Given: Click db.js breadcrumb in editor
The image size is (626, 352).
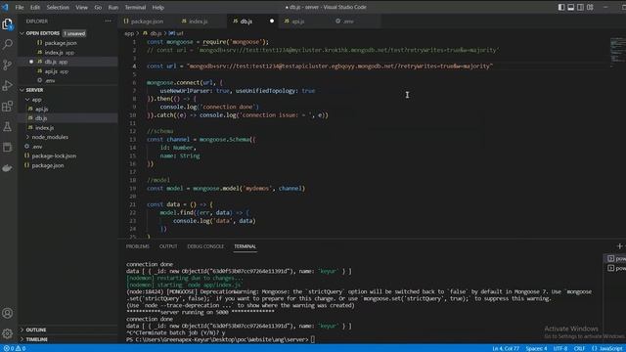Looking at the screenshot, I should pyautogui.click(x=156, y=33).
